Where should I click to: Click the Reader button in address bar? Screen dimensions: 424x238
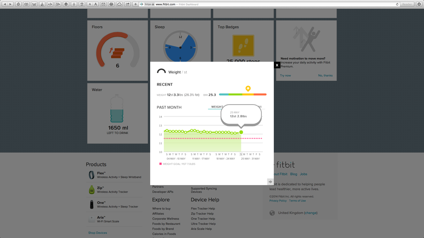[407, 4]
